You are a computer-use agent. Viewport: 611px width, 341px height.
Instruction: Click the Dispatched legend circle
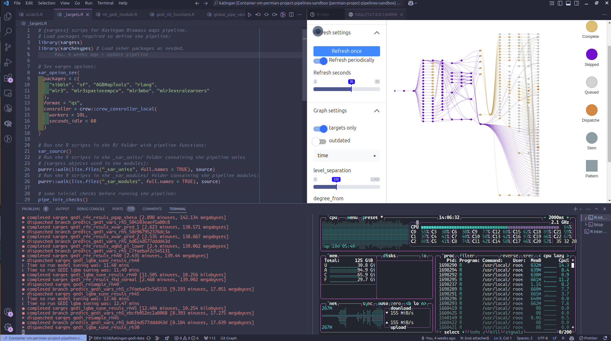592,110
